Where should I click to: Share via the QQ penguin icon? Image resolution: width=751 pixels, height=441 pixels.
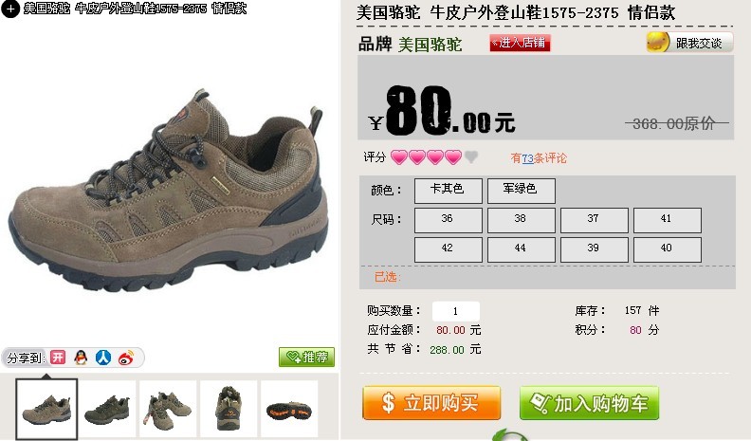pos(81,358)
